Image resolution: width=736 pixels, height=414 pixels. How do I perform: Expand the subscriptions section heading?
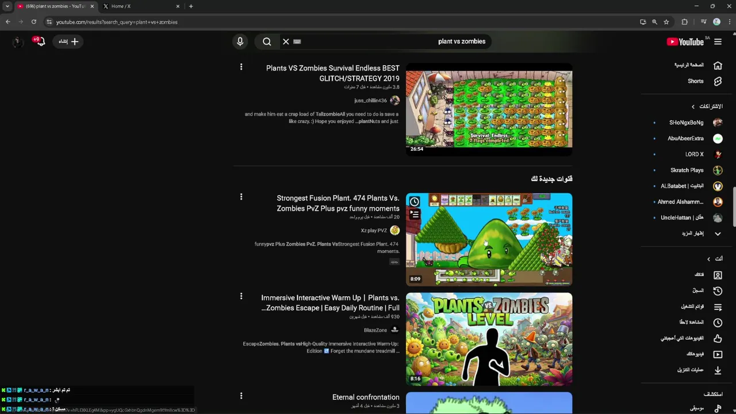pyautogui.click(x=707, y=106)
